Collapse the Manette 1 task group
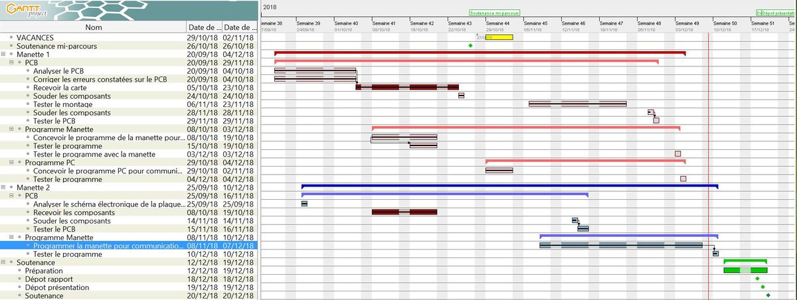This screenshot has width=797, height=300. [x=4, y=54]
